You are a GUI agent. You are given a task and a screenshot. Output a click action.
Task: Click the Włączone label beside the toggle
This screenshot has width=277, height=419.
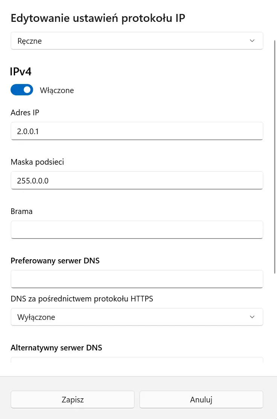(x=57, y=90)
